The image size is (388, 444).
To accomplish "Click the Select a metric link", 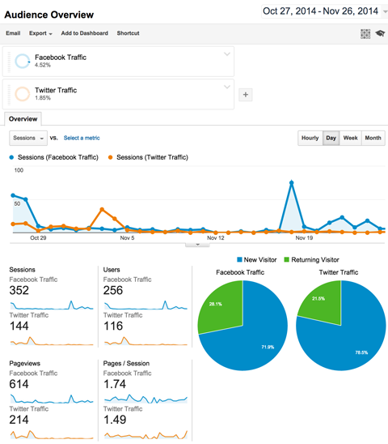I will point(82,139).
